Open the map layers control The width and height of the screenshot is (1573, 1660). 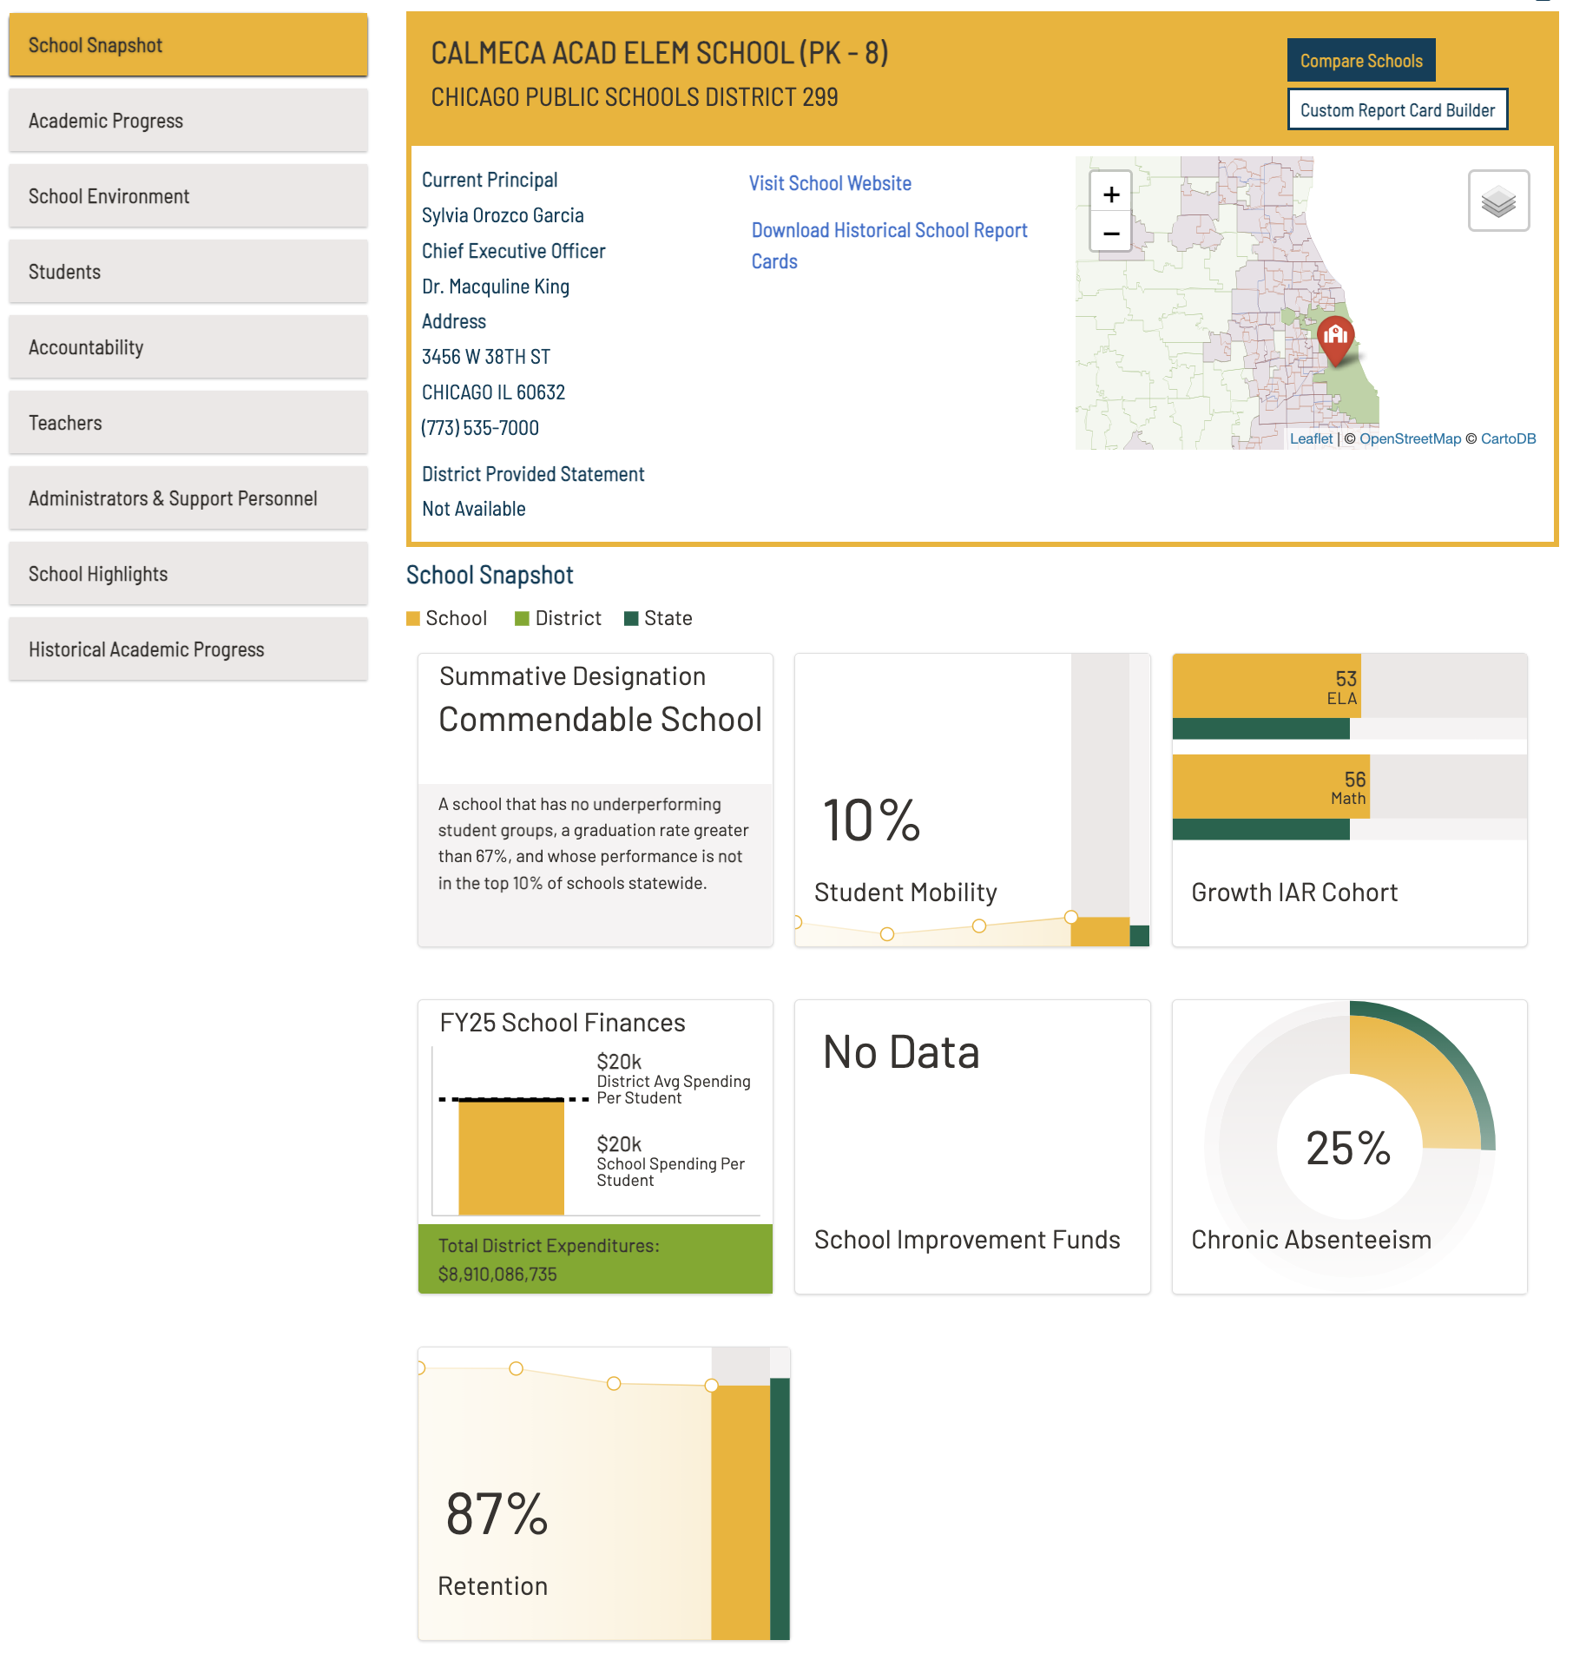[x=1497, y=201]
